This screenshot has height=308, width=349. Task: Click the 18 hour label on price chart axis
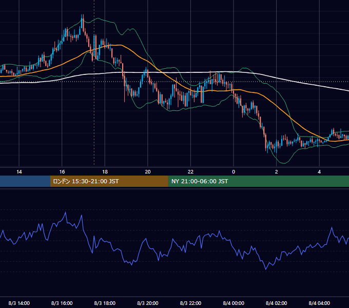(105, 172)
